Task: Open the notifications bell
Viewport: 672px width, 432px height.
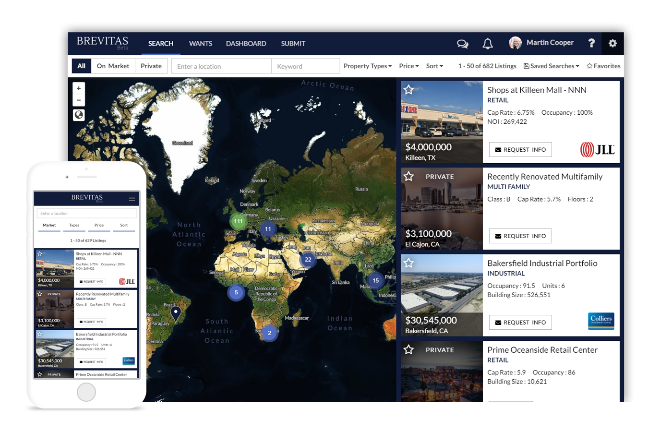Action: click(488, 44)
